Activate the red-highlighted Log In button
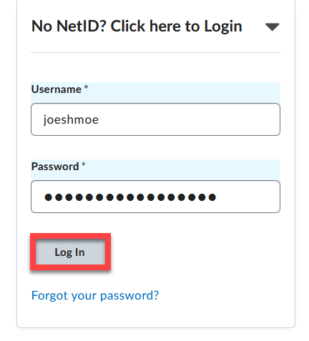The width and height of the screenshot is (309, 341). point(70,252)
